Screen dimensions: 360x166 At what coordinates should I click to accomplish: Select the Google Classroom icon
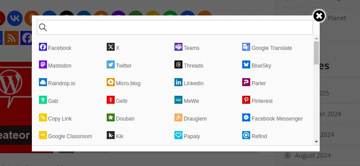43,135
